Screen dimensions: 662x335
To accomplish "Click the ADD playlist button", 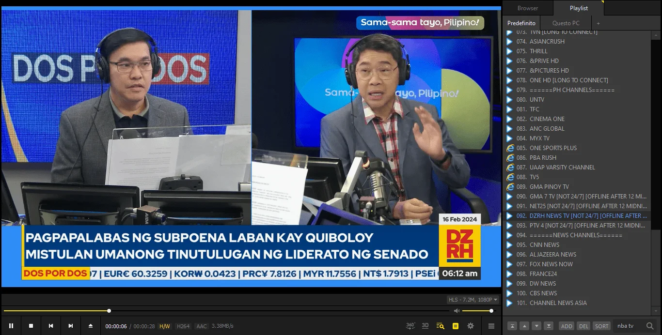I will pyautogui.click(x=567, y=326).
